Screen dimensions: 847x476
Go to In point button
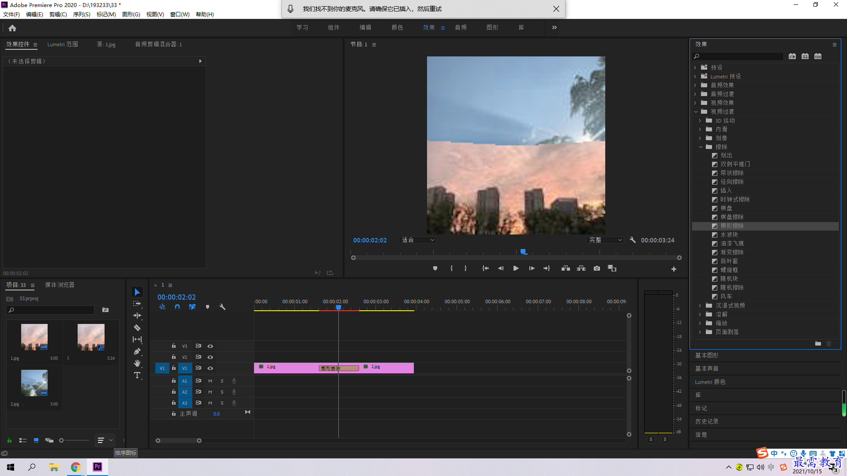click(485, 268)
